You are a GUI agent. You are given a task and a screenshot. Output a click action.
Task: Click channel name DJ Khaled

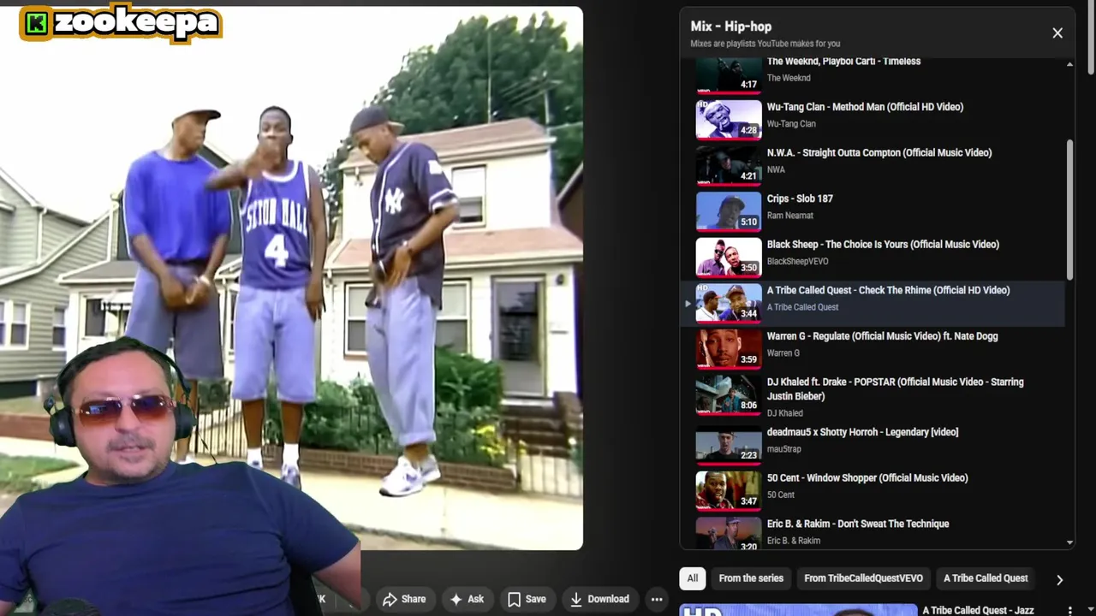pyautogui.click(x=784, y=413)
